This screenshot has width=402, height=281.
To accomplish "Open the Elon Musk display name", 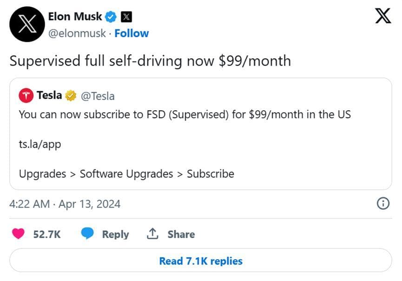I will point(75,17).
